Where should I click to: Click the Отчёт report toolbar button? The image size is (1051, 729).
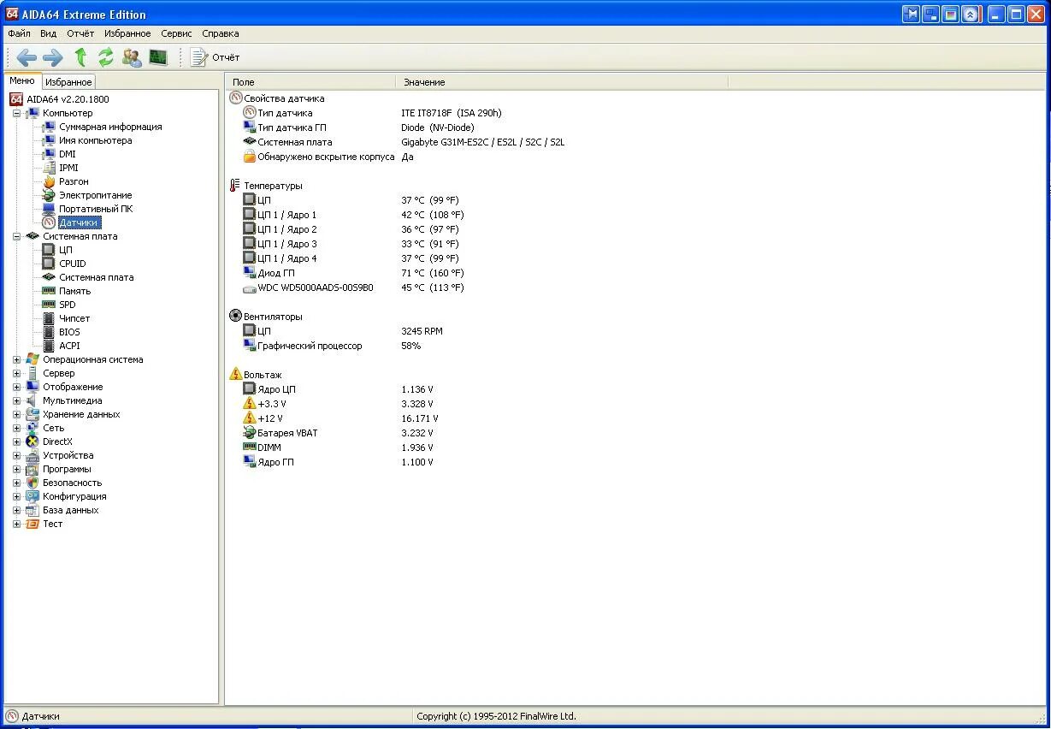pyautogui.click(x=216, y=57)
